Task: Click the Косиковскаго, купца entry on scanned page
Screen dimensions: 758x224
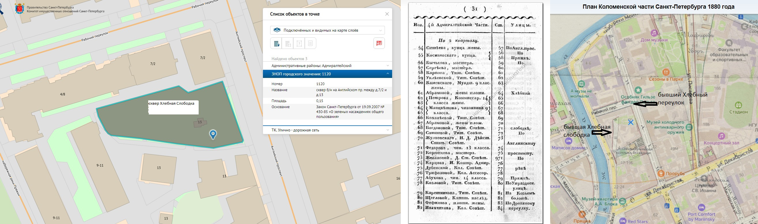Action: point(451,55)
